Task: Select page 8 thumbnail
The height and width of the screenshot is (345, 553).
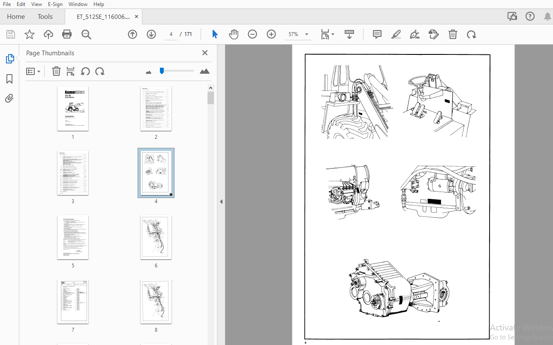Action: click(156, 302)
